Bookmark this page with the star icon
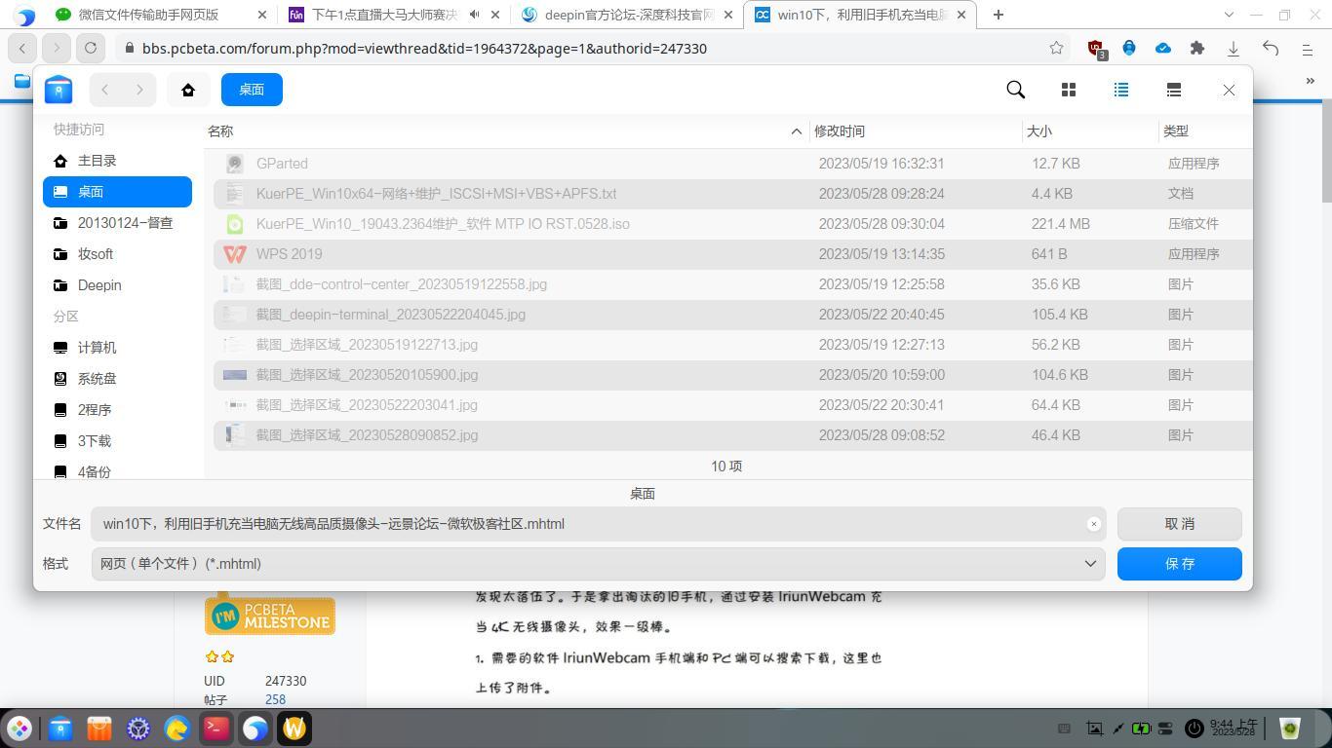 pyautogui.click(x=1056, y=48)
